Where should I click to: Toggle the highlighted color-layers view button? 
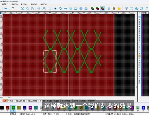click(x=103, y=9)
